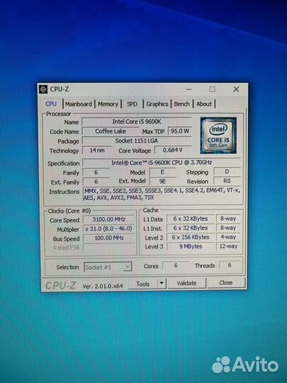
Task: Click the Level 2 '4-way' field
Action: [228, 237]
